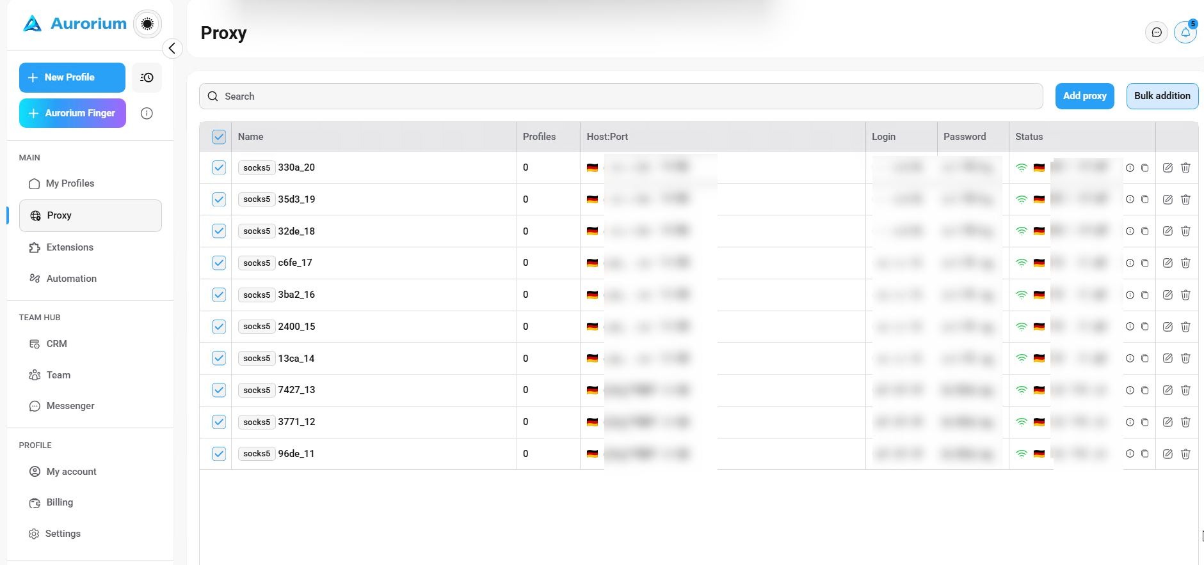Viewport: 1204px width, 565px height.
Task: Delete the 7427_13 proxy
Action: (x=1185, y=390)
